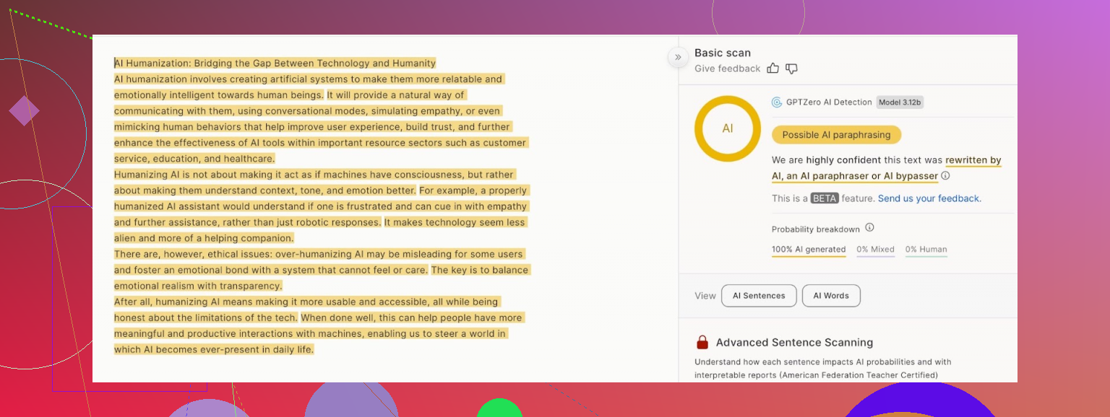This screenshot has width=1110, height=417.
Task: Click the Model 3.12b badge
Action: coord(900,102)
